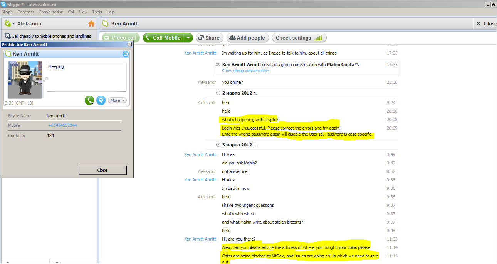Start video call from profile's blue camera icon
497x264 pixels.
click(x=125, y=54)
